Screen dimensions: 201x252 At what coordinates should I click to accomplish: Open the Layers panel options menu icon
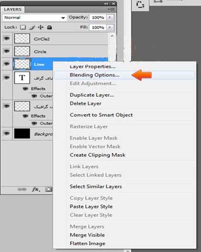click(111, 9)
